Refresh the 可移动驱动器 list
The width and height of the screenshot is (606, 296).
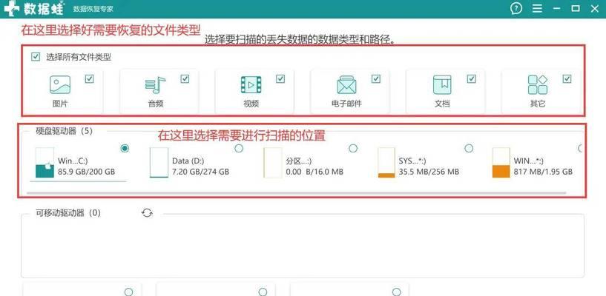(147, 213)
